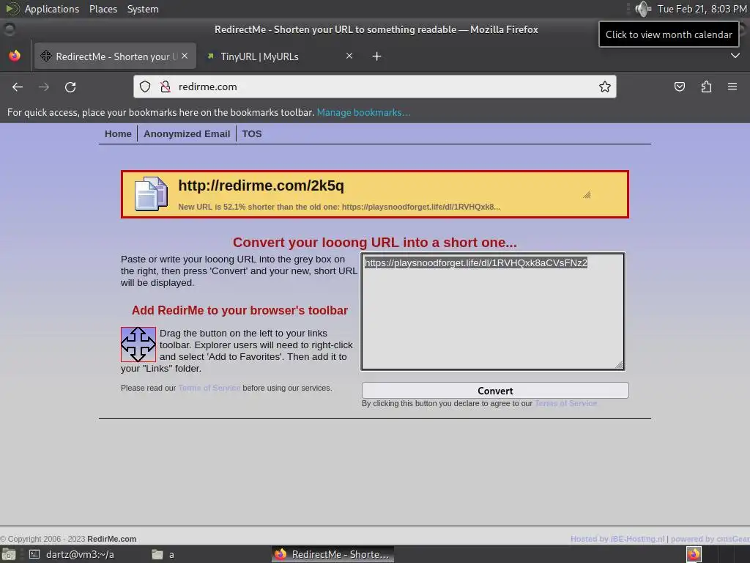Open the Places menu
The width and height of the screenshot is (750, 563).
tap(103, 9)
